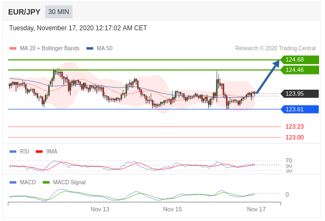Click the chart timestamp text
The height and width of the screenshot is (221, 325).
[78, 28]
